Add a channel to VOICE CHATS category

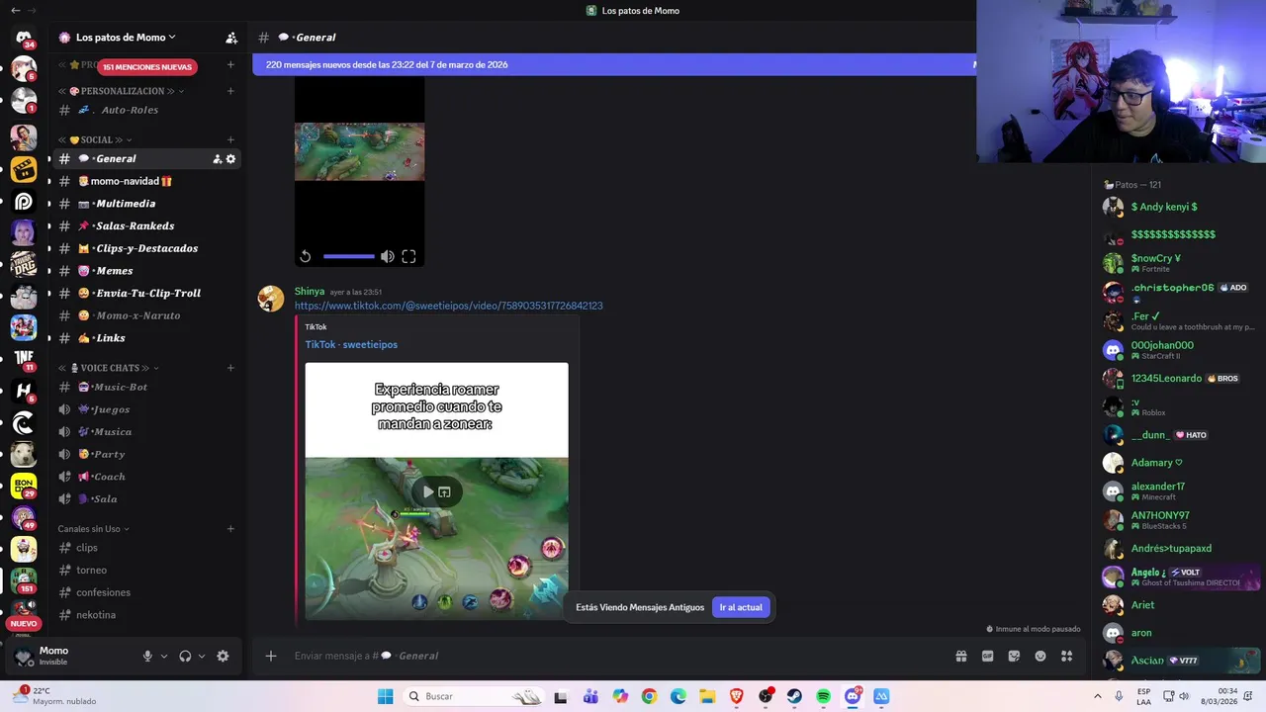(230, 368)
